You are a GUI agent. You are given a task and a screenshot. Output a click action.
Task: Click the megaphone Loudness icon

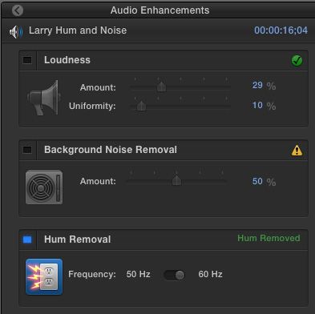point(44,98)
